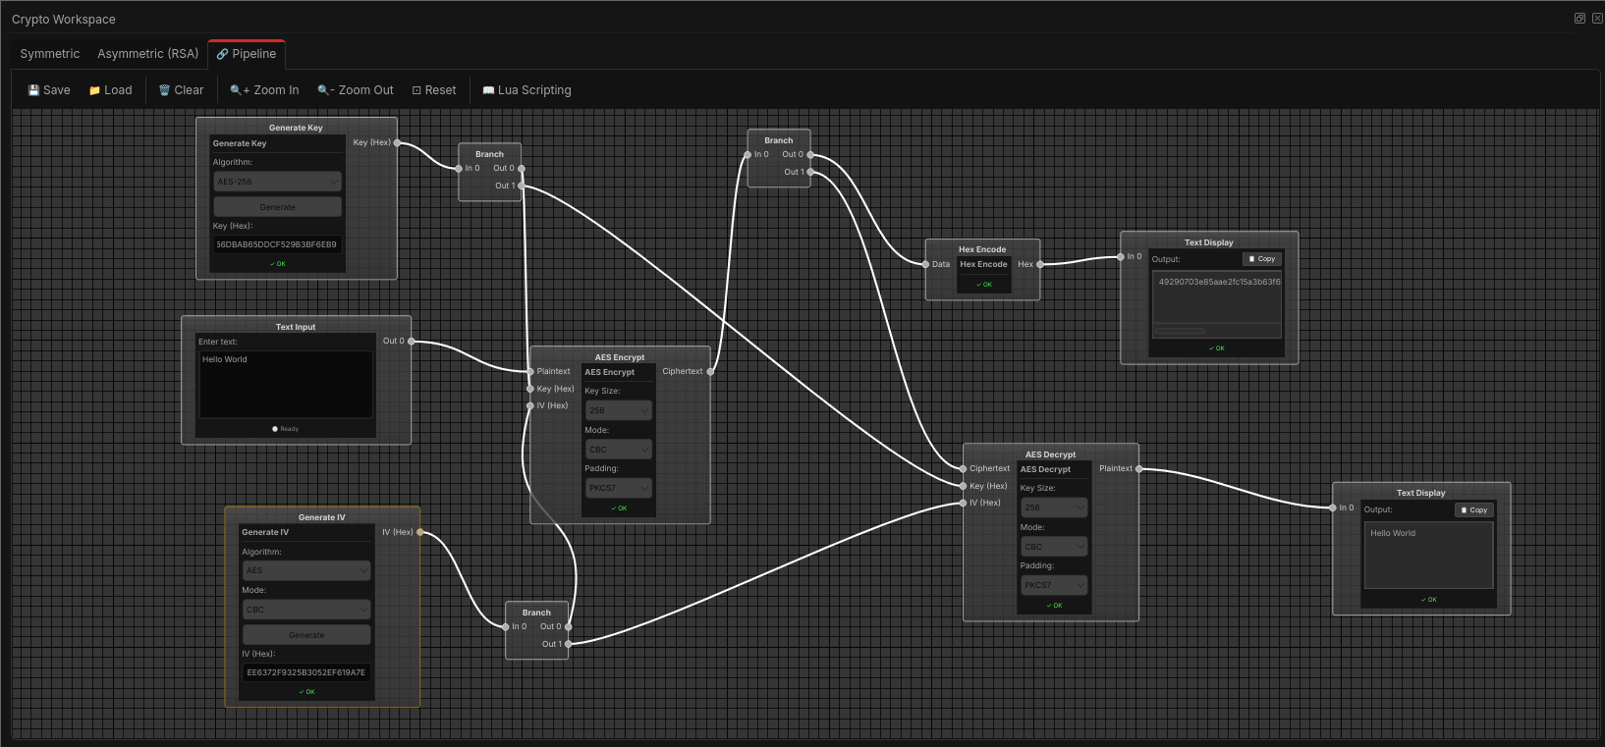
Task: Click the horizontal scrollbar in hex Text Display
Action: point(1180,331)
